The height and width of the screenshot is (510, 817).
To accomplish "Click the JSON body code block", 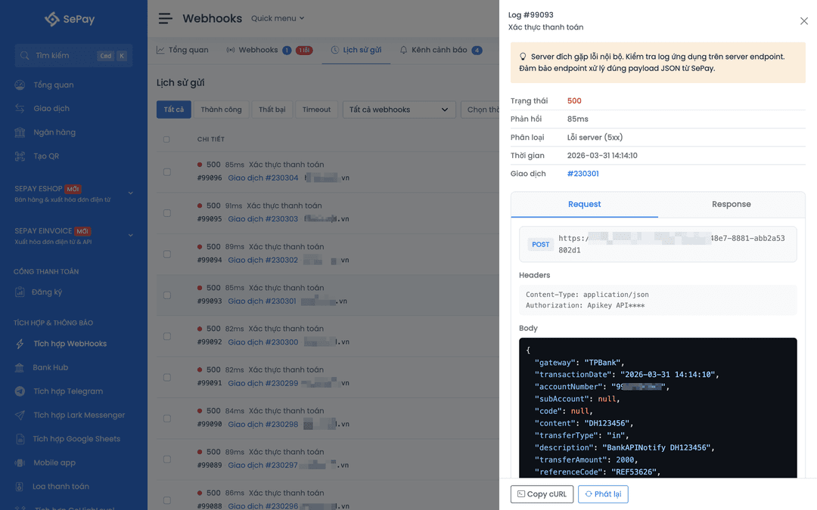I will coord(657,408).
